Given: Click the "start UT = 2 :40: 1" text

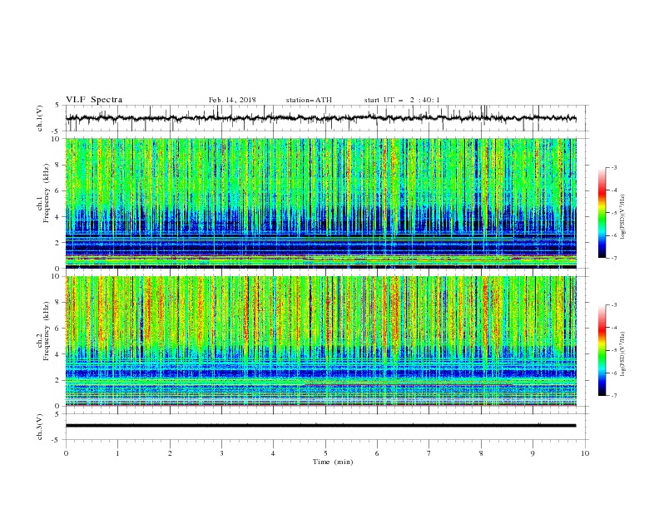Looking at the screenshot, I should (x=402, y=100).
